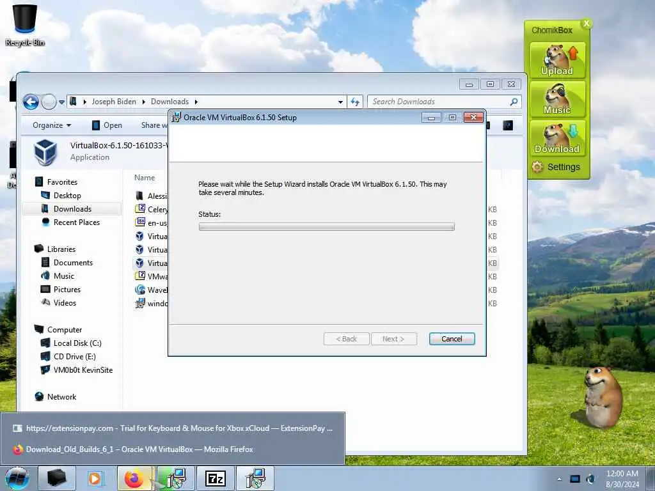Click the Firefox taskbar icon
The height and width of the screenshot is (491, 655).
pos(134,478)
